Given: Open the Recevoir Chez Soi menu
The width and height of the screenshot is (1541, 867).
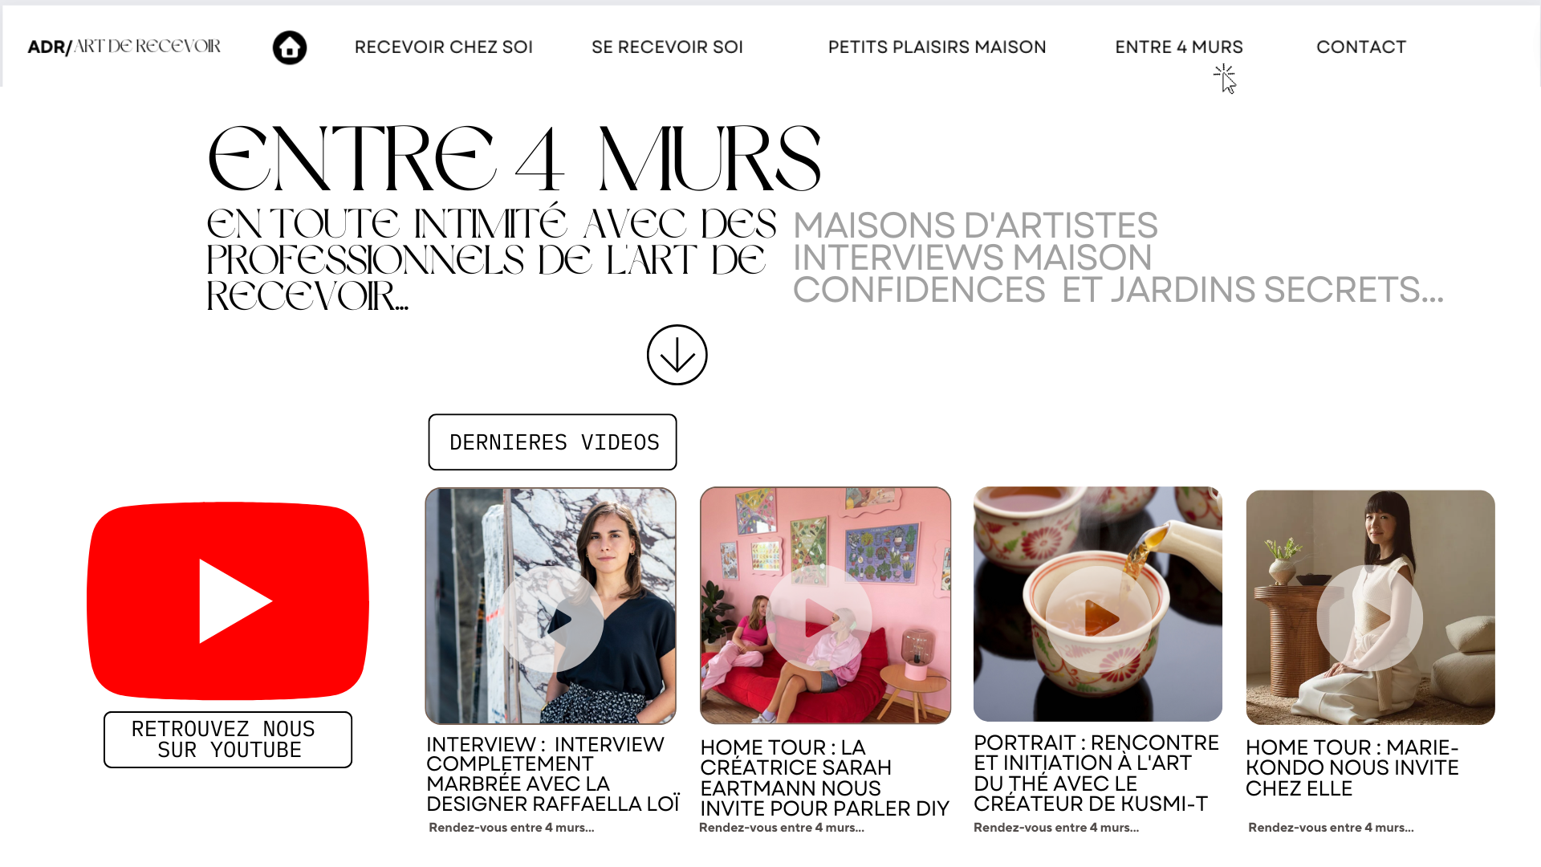Looking at the screenshot, I should pos(444,47).
